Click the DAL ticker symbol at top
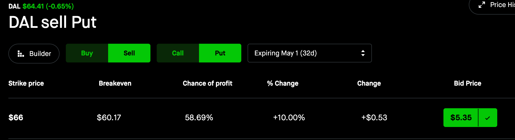Image resolution: width=515 pixels, height=140 pixels. click(x=14, y=6)
